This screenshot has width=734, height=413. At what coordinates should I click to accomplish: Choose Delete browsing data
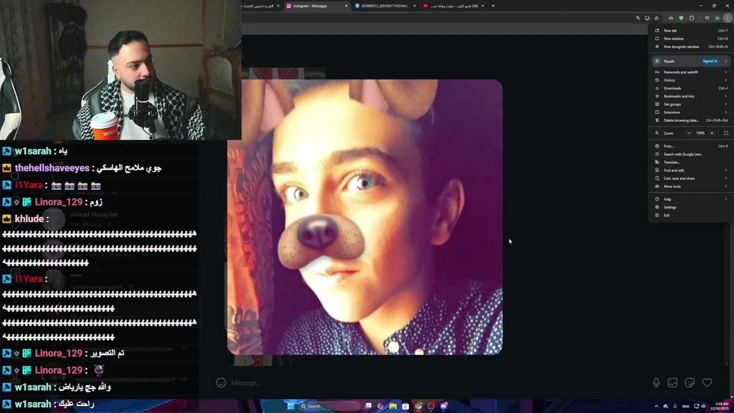(691, 120)
